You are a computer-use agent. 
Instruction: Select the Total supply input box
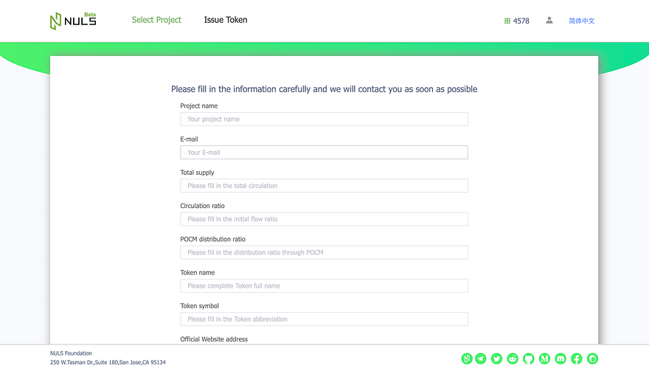pyautogui.click(x=324, y=186)
